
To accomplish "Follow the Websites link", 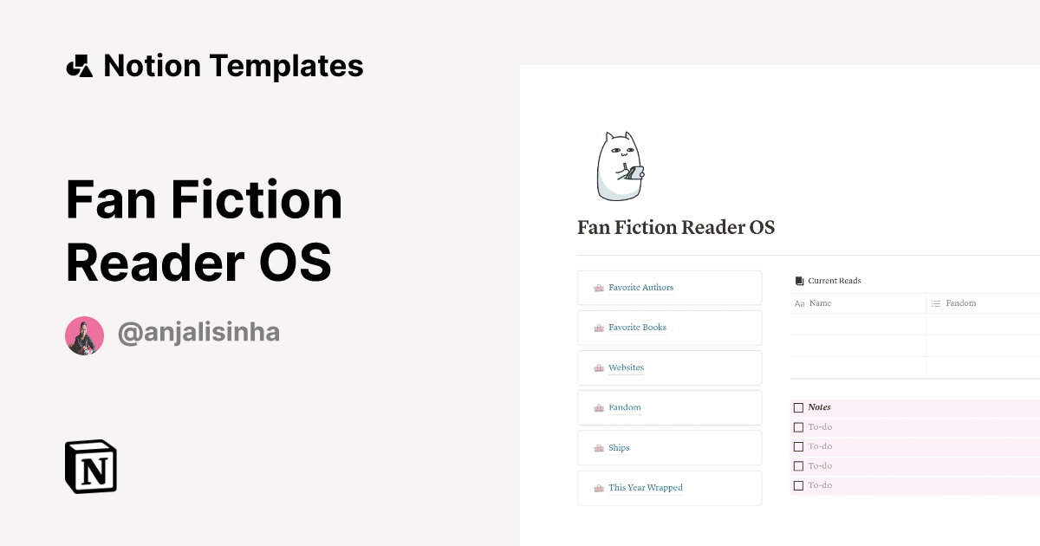I will (626, 367).
